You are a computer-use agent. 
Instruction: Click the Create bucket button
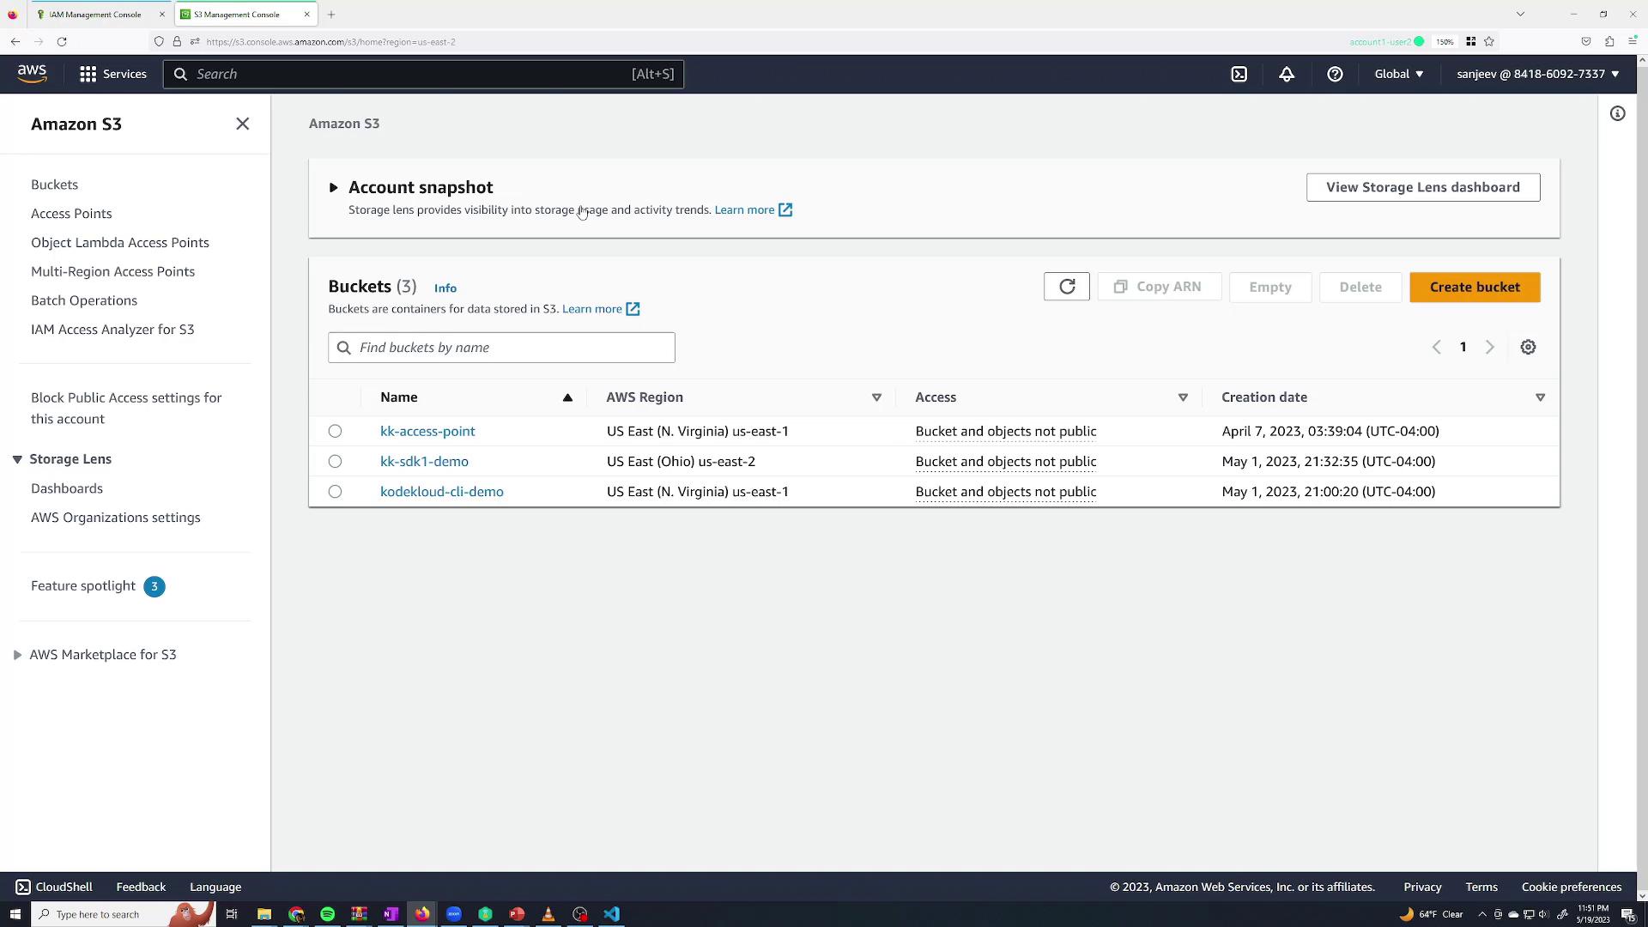pos(1474,287)
